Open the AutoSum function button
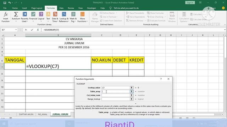The image size is (227, 127). pyautogui.click(x=16, y=17)
